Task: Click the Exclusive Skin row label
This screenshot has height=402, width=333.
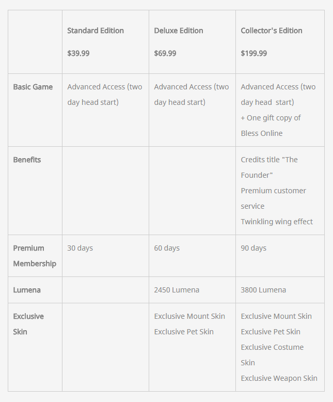Action: coord(28,324)
